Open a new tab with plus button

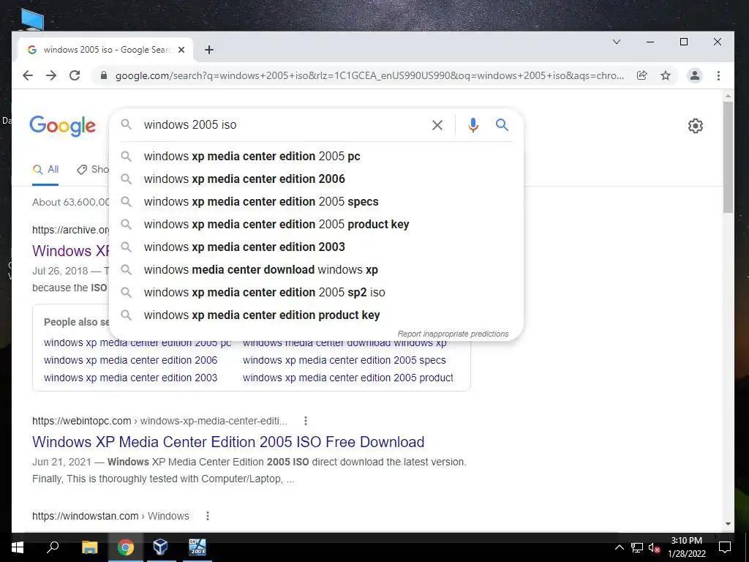[x=208, y=50]
